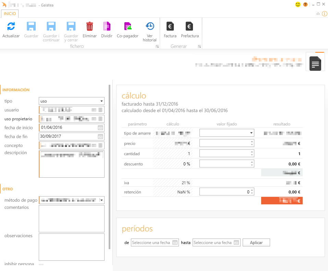Expand the tipo dropdown showing uso
328x271 pixels.
click(101, 101)
